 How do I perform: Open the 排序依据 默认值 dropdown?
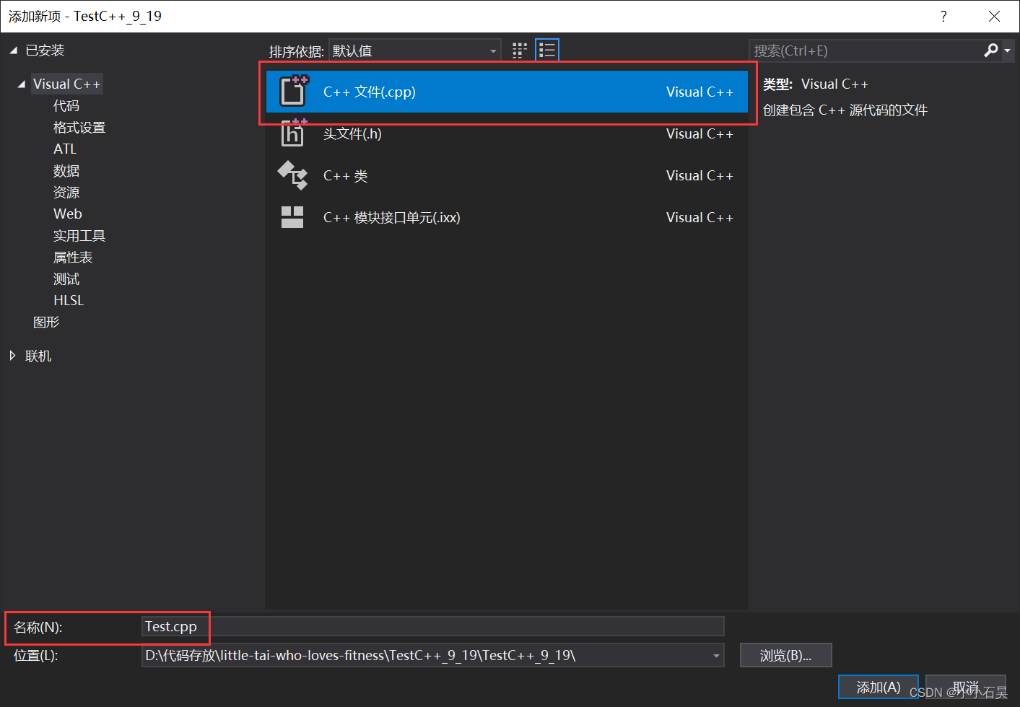(415, 50)
